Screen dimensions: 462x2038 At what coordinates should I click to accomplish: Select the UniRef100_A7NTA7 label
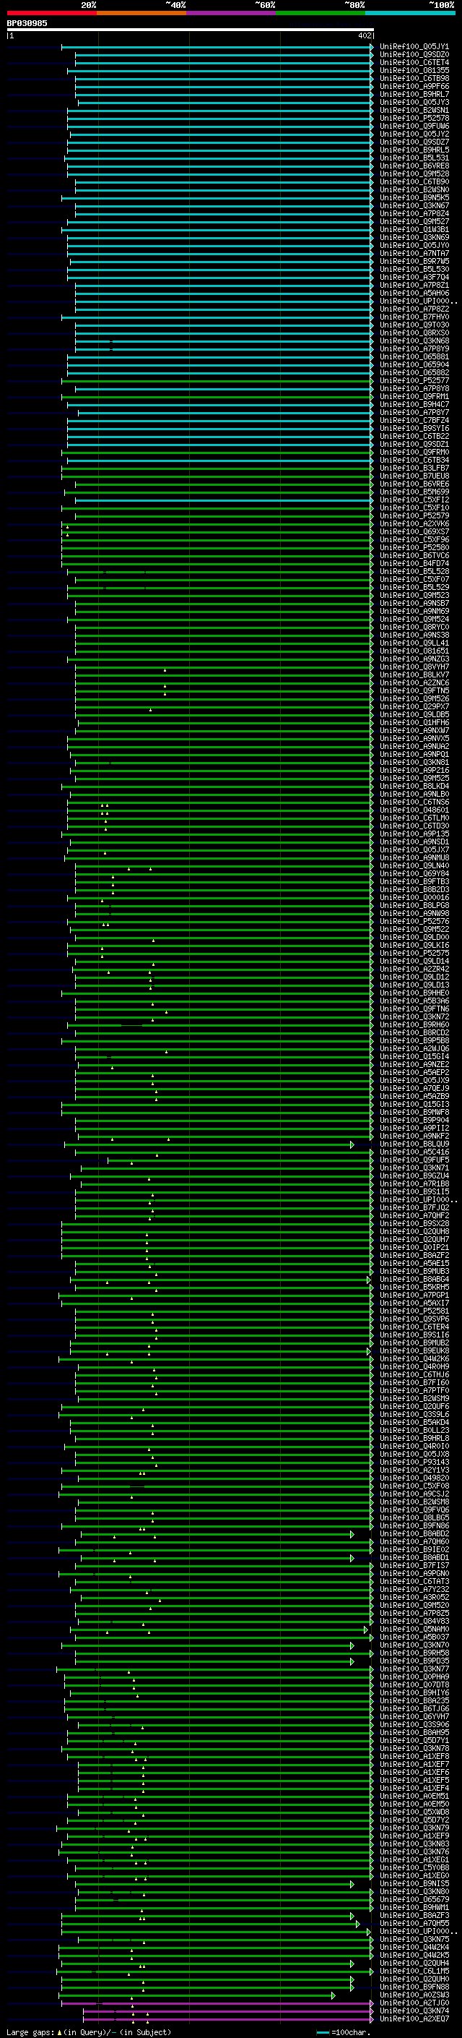[x=414, y=253]
